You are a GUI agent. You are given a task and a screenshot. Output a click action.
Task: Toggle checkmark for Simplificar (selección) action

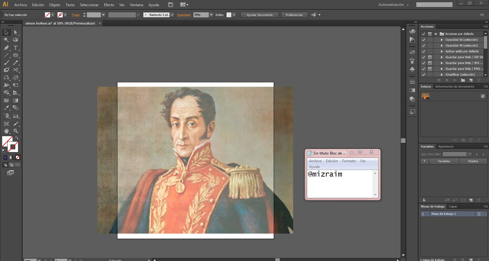click(x=424, y=75)
